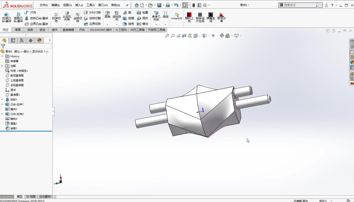Run the 随机上色 random color tool
Image resolution: width=354 pixels, height=202 pixels.
tap(189, 17)
